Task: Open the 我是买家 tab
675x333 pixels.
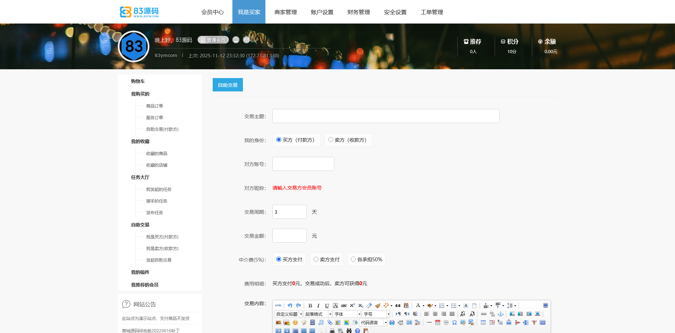Action: pos(249,12)
